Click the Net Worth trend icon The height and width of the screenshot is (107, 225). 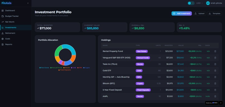(3, 22)
